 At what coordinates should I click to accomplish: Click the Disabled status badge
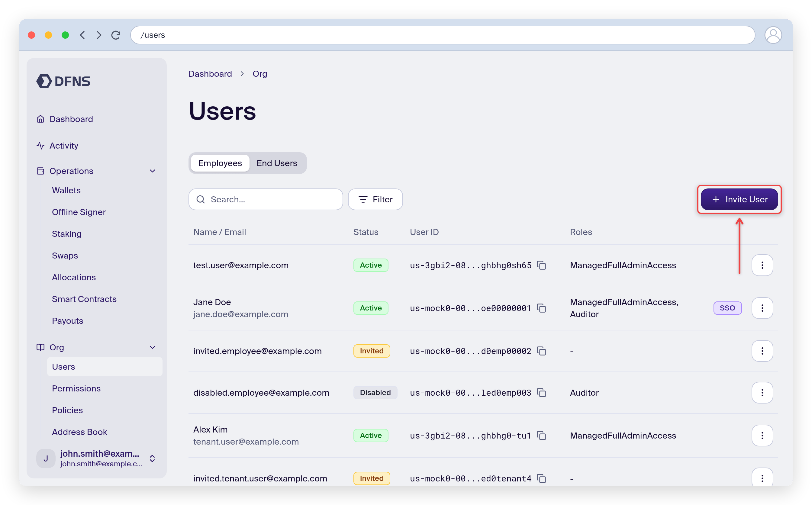tap(375, 393)
